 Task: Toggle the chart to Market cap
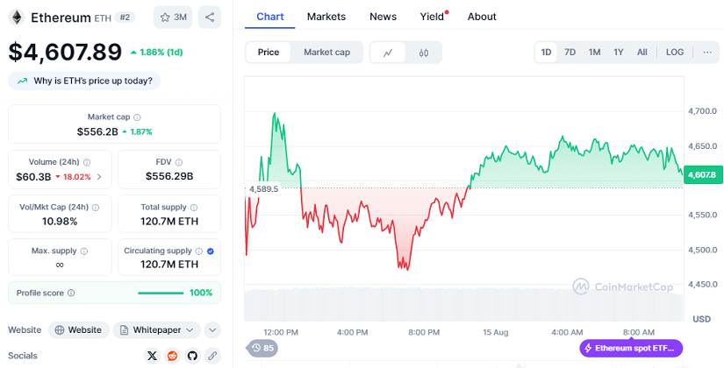point(327,53)
